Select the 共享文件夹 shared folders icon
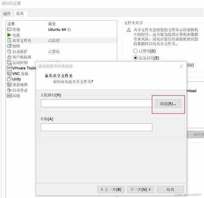 click(x=9, y=40)
